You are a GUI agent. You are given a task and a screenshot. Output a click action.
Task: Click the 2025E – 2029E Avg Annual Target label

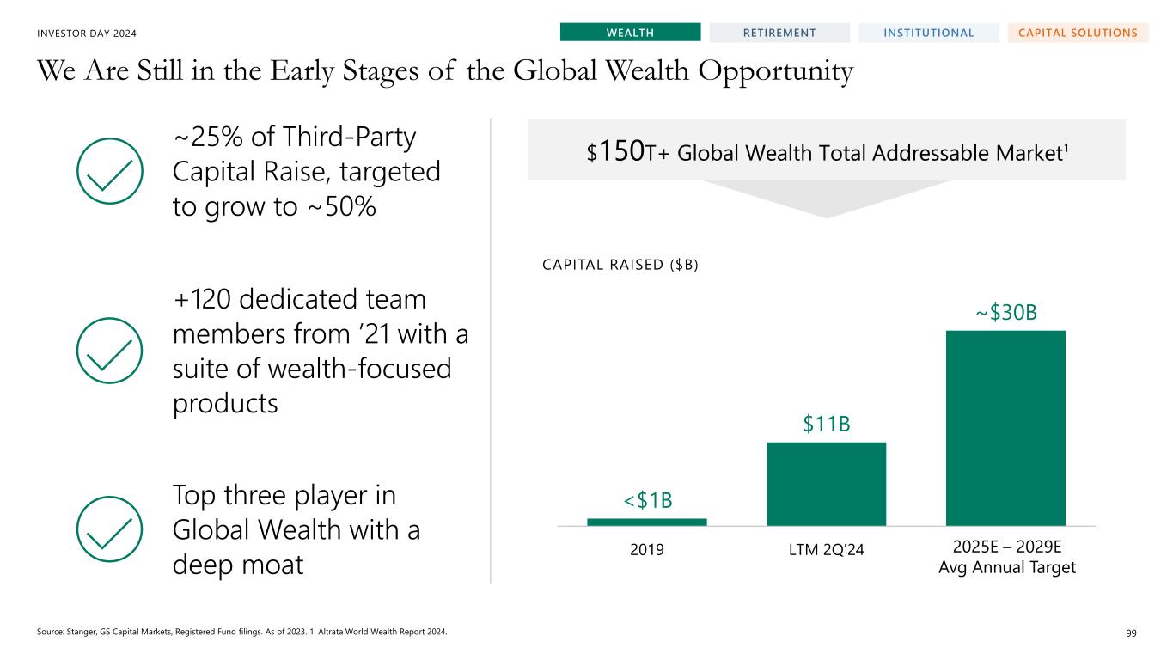click(x=1006, y=559)
